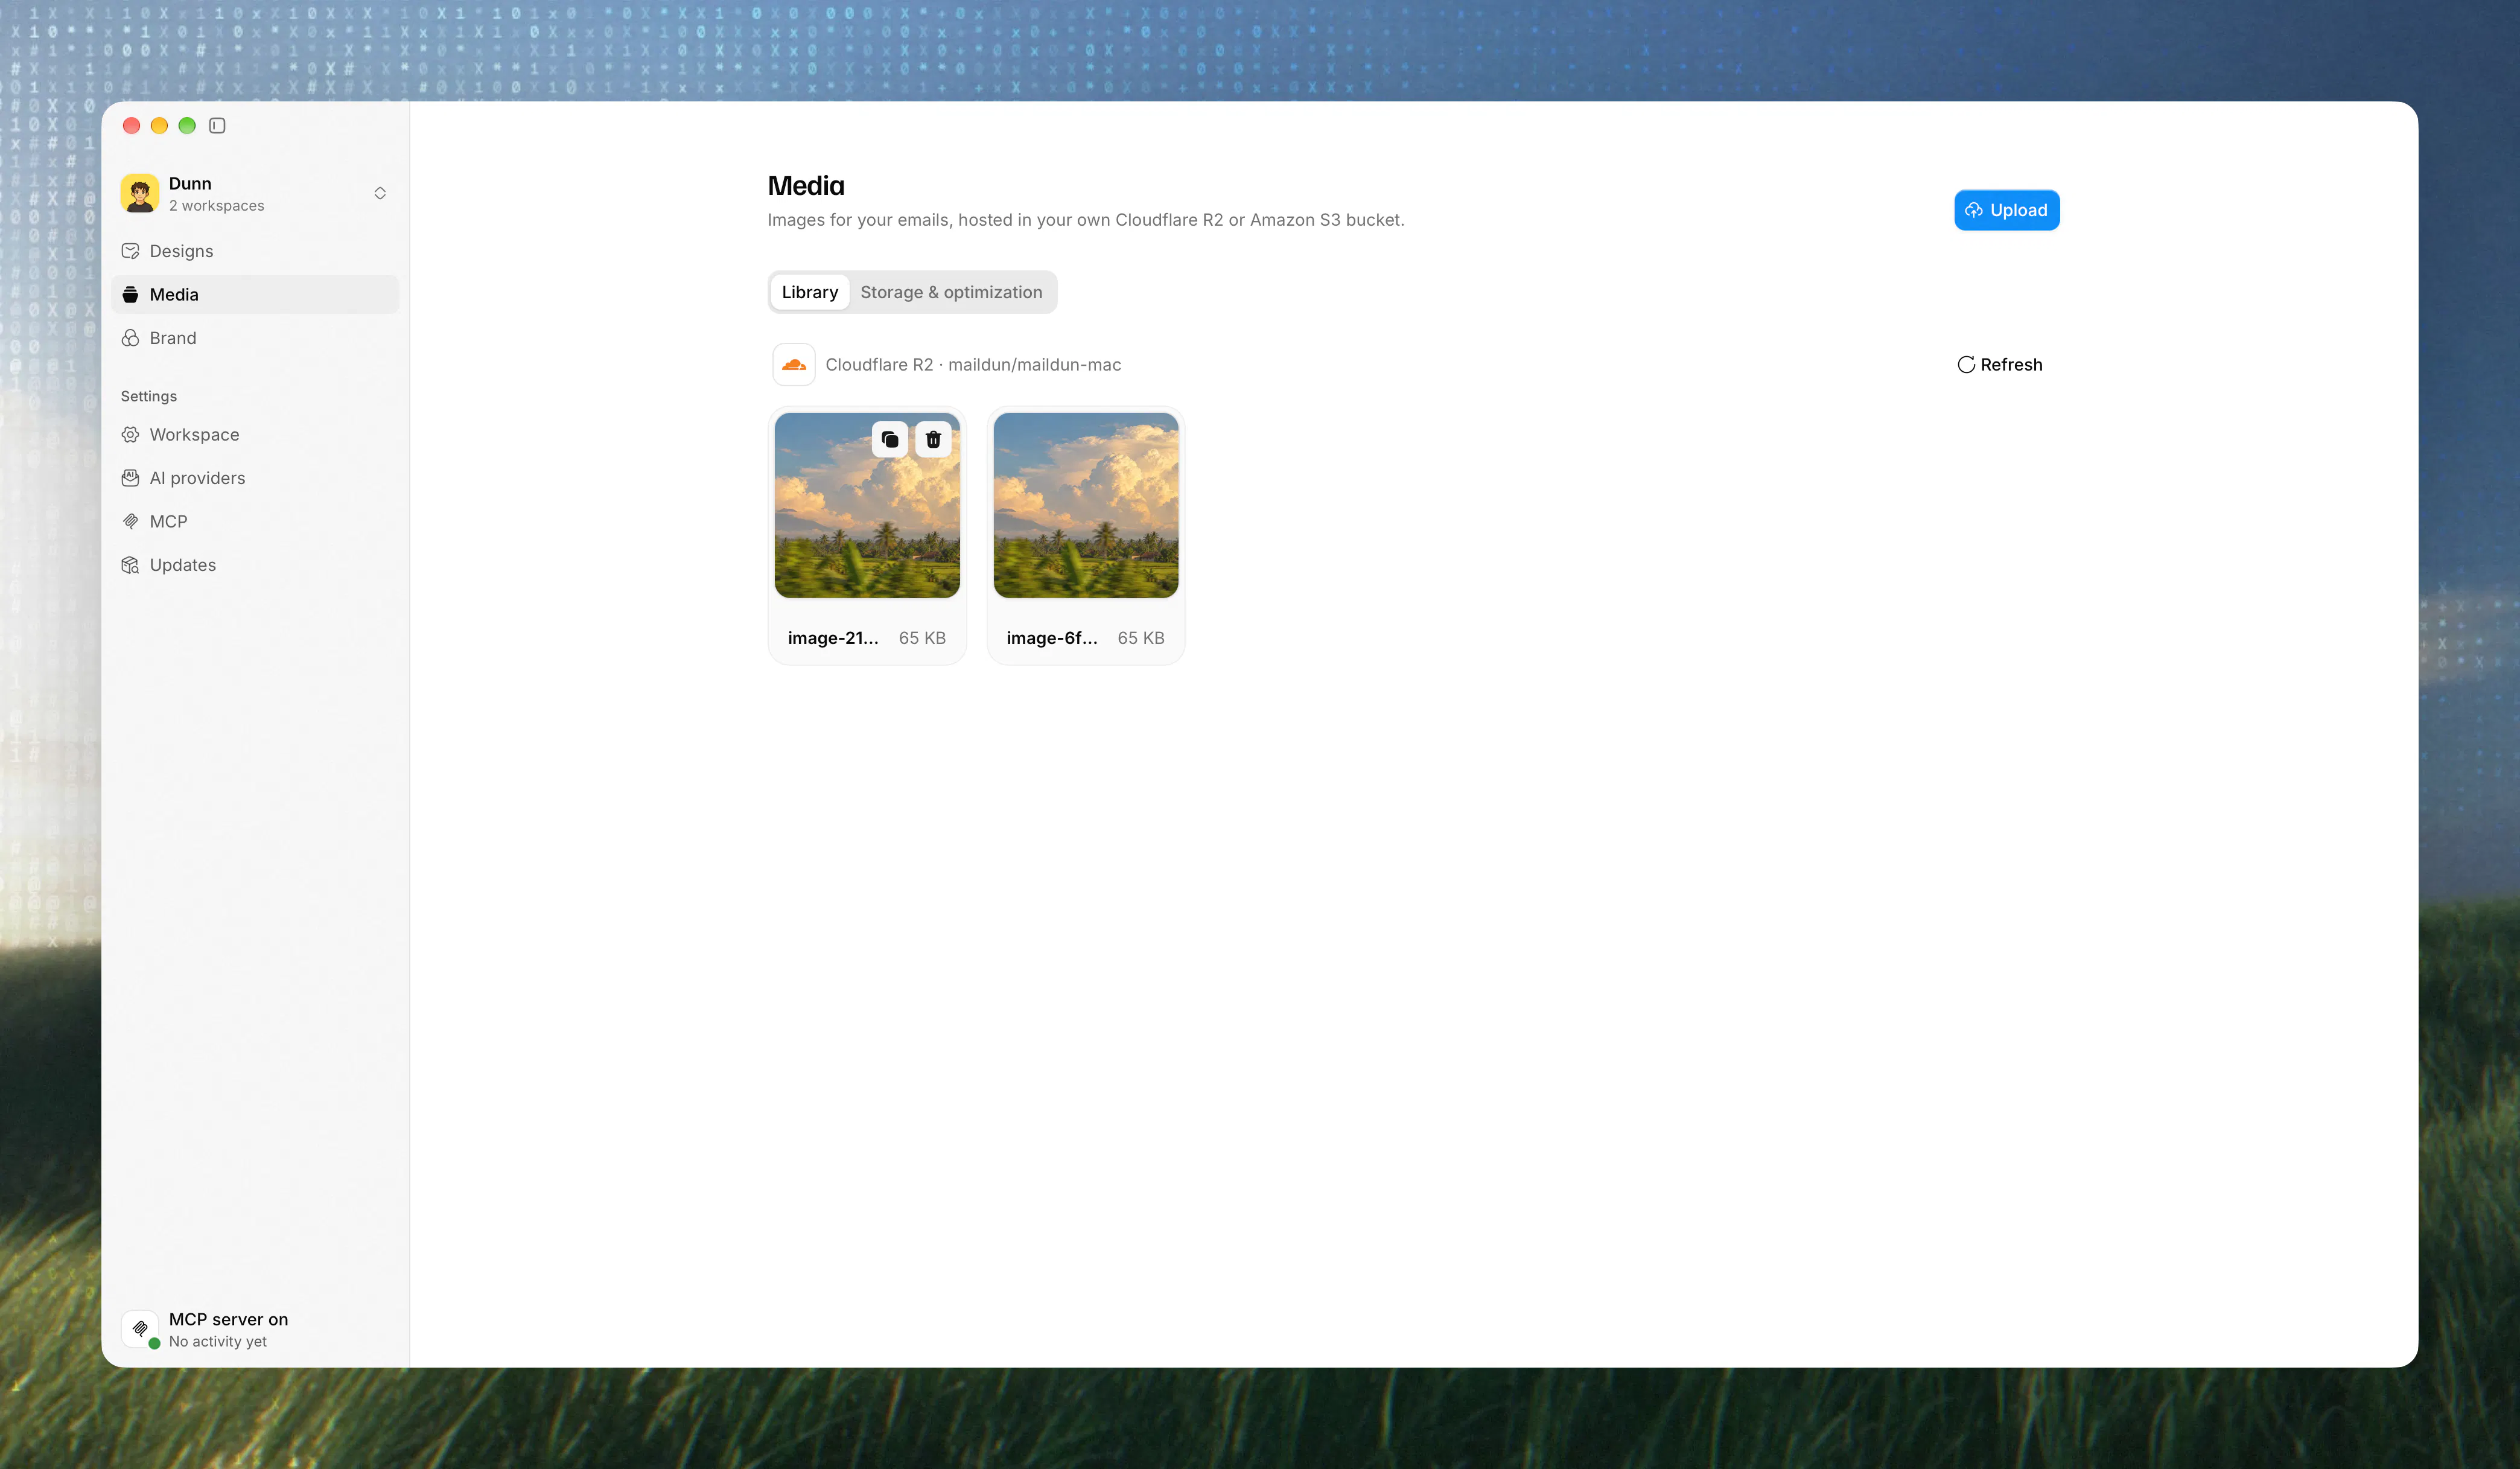Open the MCP settings page
Image resolution: width=2520 pixels, height=1469 pixels.
click(255, 521)
